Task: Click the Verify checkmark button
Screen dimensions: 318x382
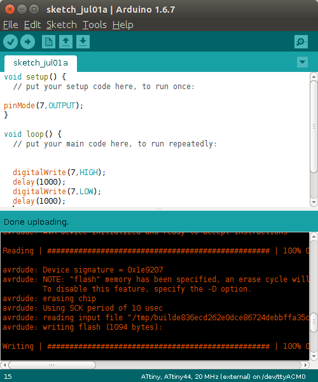Action: (10, 41)
